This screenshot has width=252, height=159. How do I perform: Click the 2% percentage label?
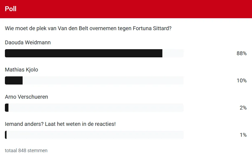[243, 108]
